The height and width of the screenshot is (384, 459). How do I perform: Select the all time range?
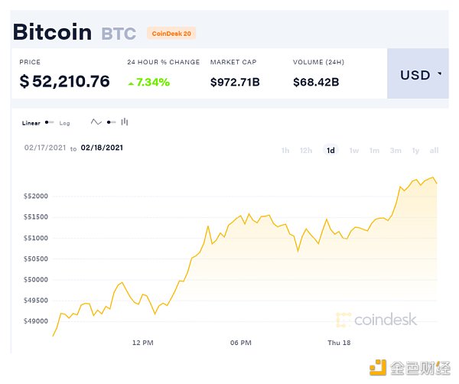coord(434,151)
